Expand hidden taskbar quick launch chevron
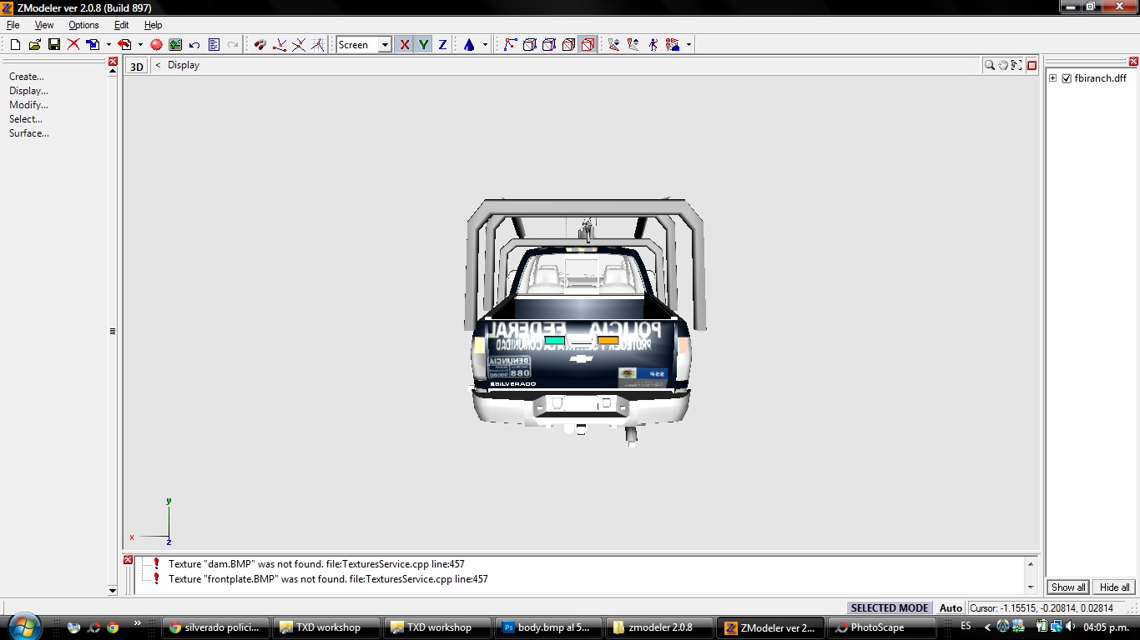1140x640 pixels. [x=139, y=622]
